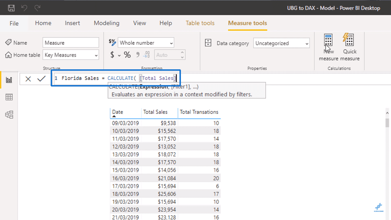Open the Quick measure dialog
Image resolution: width=391 pixels, height=220 pixels.
coord(349,47)
